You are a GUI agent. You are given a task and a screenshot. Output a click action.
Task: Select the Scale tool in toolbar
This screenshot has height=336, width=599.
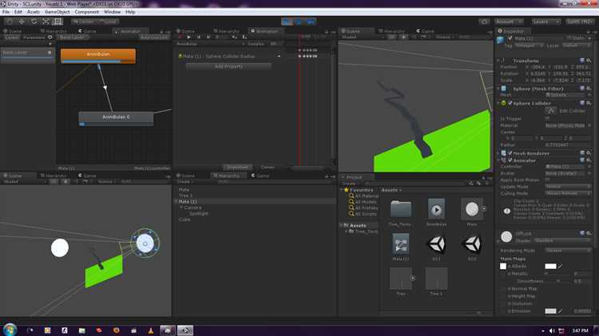click(46, 22)
